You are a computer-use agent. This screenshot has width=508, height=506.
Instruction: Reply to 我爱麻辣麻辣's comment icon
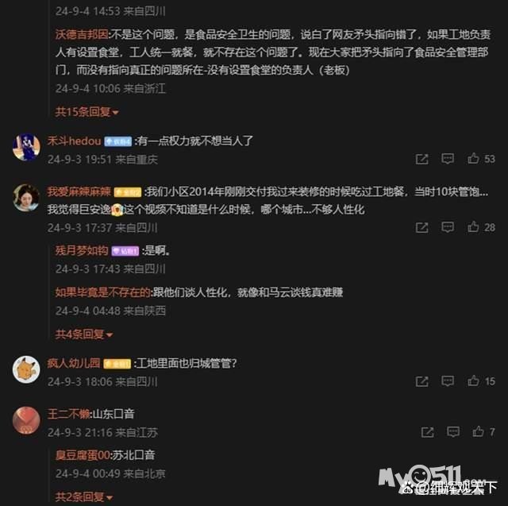click(448, 227)
